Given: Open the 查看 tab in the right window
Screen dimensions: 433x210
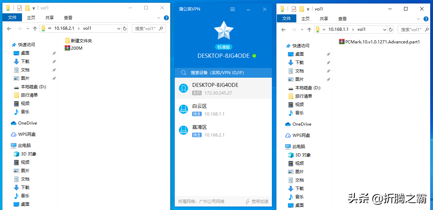Looking at the screenshot, I should 342,19.
